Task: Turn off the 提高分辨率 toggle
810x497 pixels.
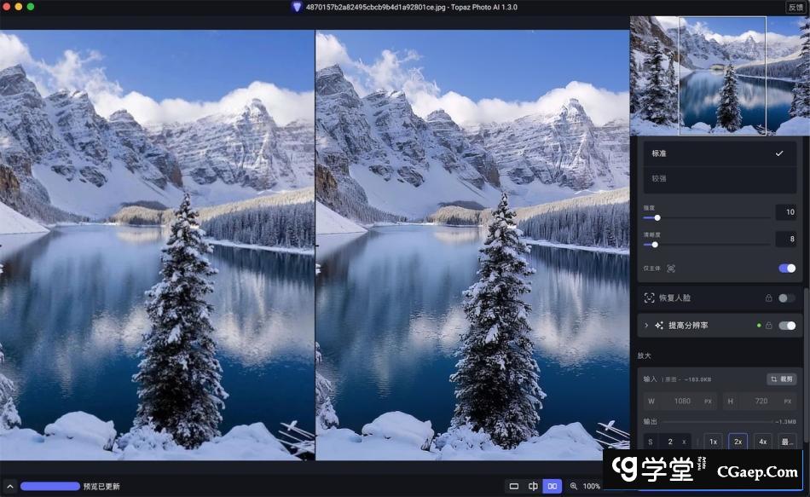Action: pos(787,326)
